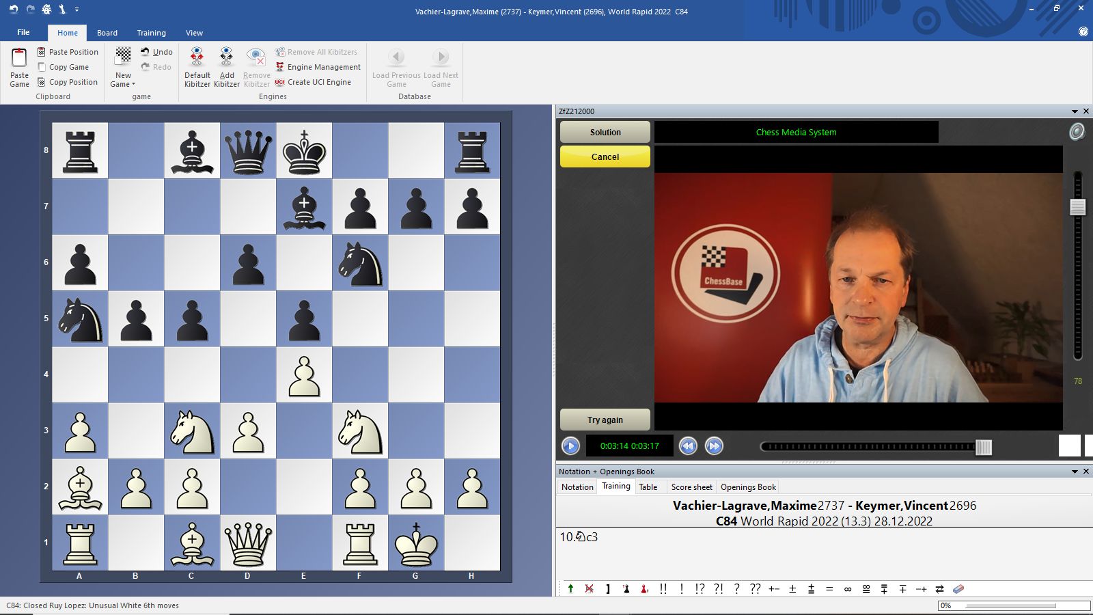The image size is (1093, 615).
Task: Click the rewind button in media player
Action: point(688,446)
